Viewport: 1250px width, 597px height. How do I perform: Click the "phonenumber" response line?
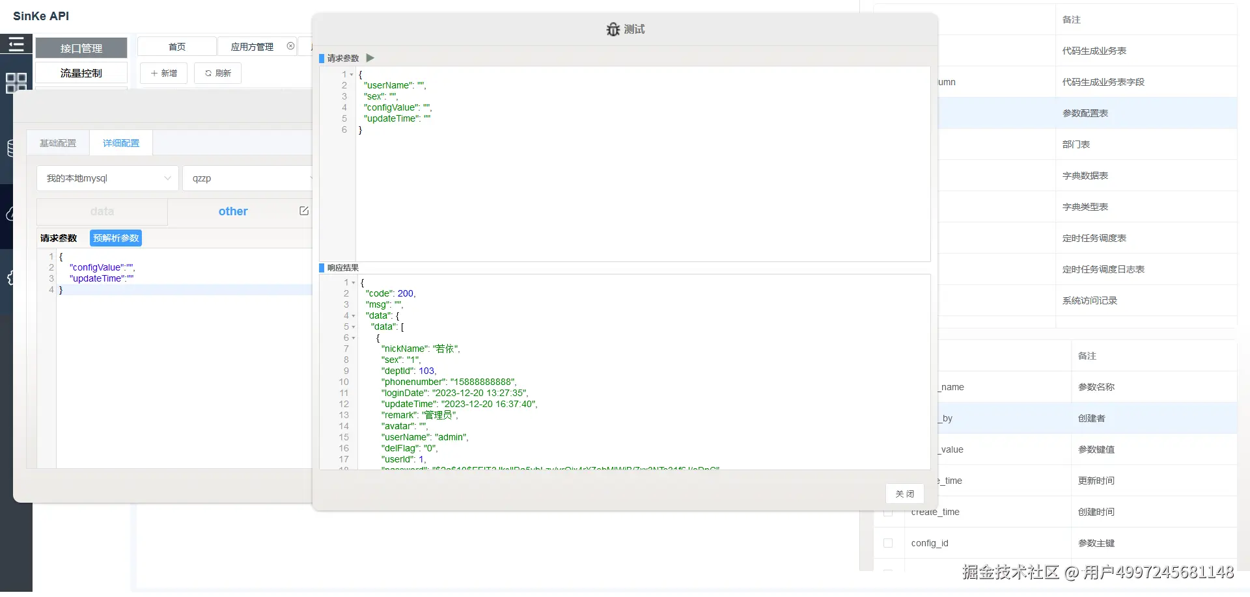[449, 382]
